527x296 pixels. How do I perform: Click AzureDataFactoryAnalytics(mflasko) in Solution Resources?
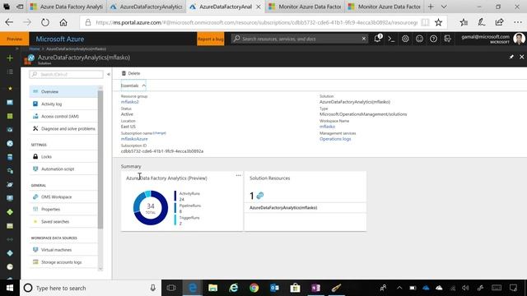click(283, 208)
